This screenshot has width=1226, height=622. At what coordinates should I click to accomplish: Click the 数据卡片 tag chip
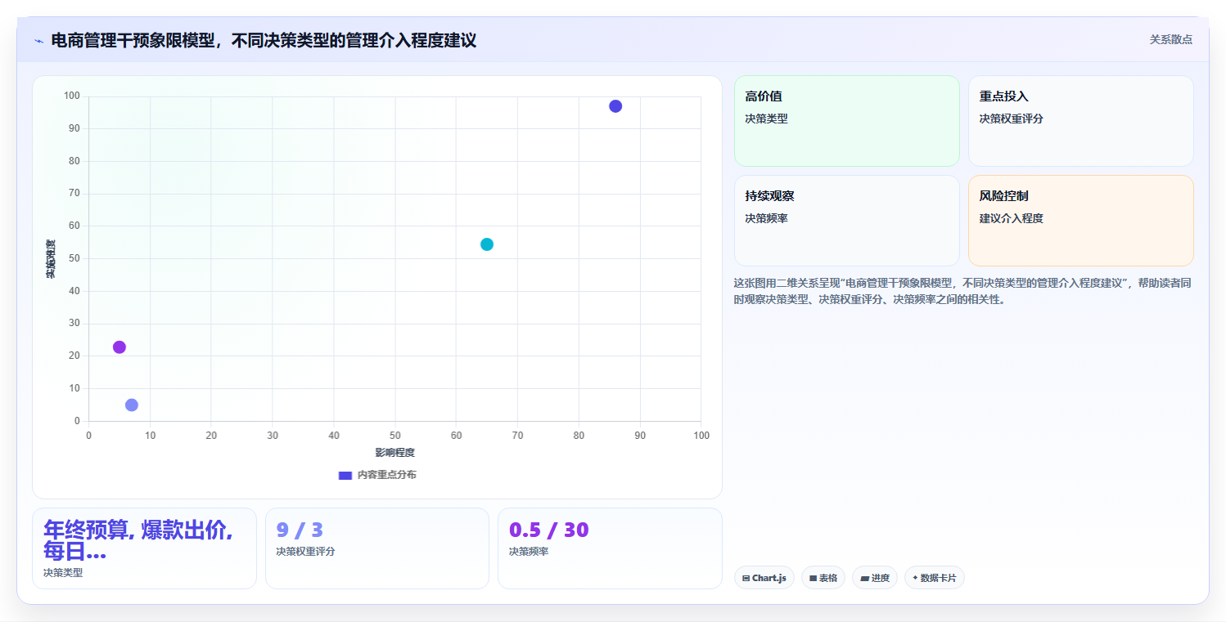[x=935, y=578]
